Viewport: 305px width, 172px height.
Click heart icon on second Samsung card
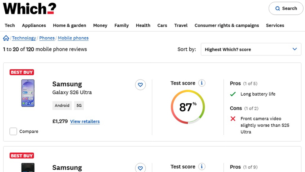pyautogui.click(x=140, y=168)
